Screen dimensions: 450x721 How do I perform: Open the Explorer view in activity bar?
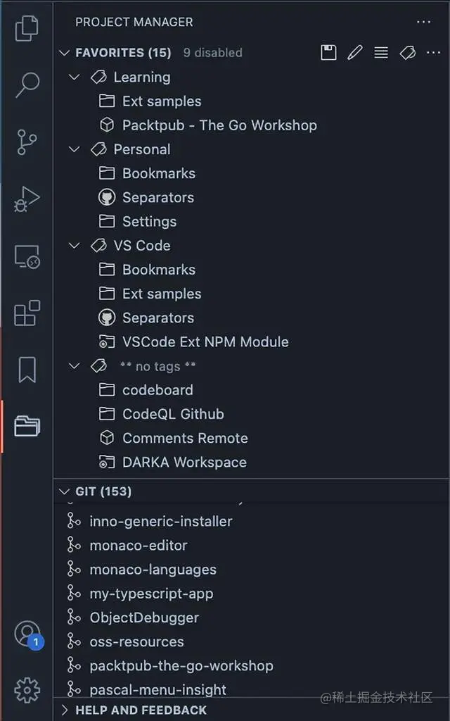tap(27, 28)
